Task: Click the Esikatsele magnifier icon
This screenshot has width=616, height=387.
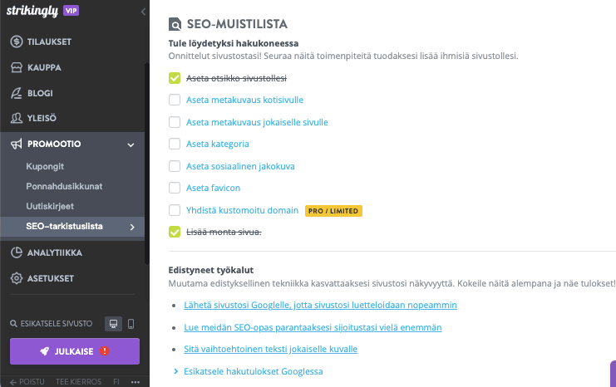Action: click(13, 324)
